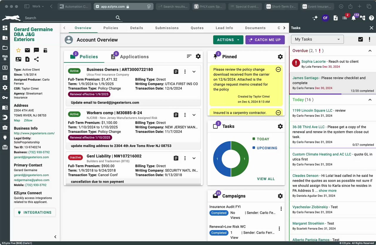The width and height of the screenshot is (376, 245).
Task: Open the task list icon with badge 2
Action: (x=345, y=18)
